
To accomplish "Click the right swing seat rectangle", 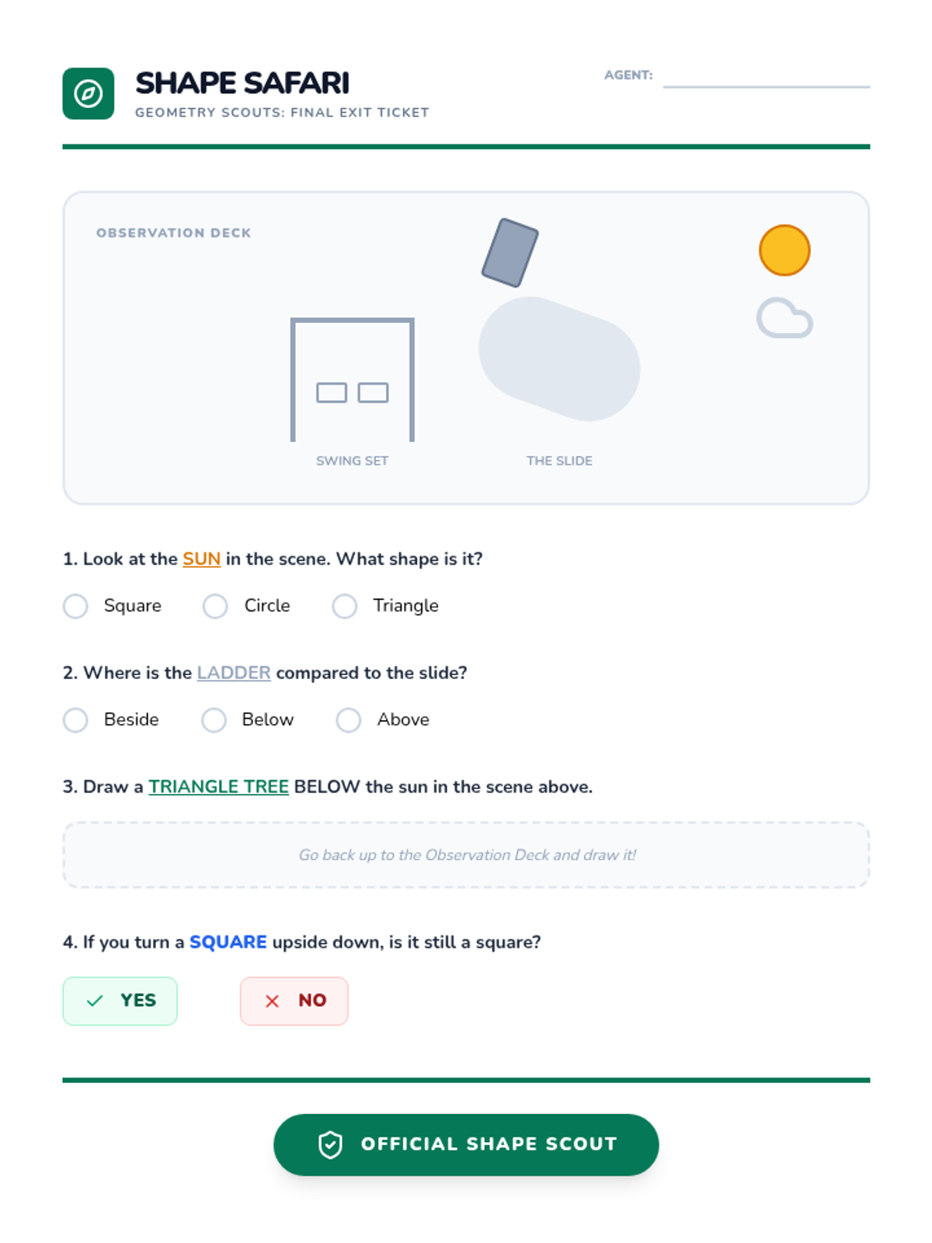I will pos(373,393).
